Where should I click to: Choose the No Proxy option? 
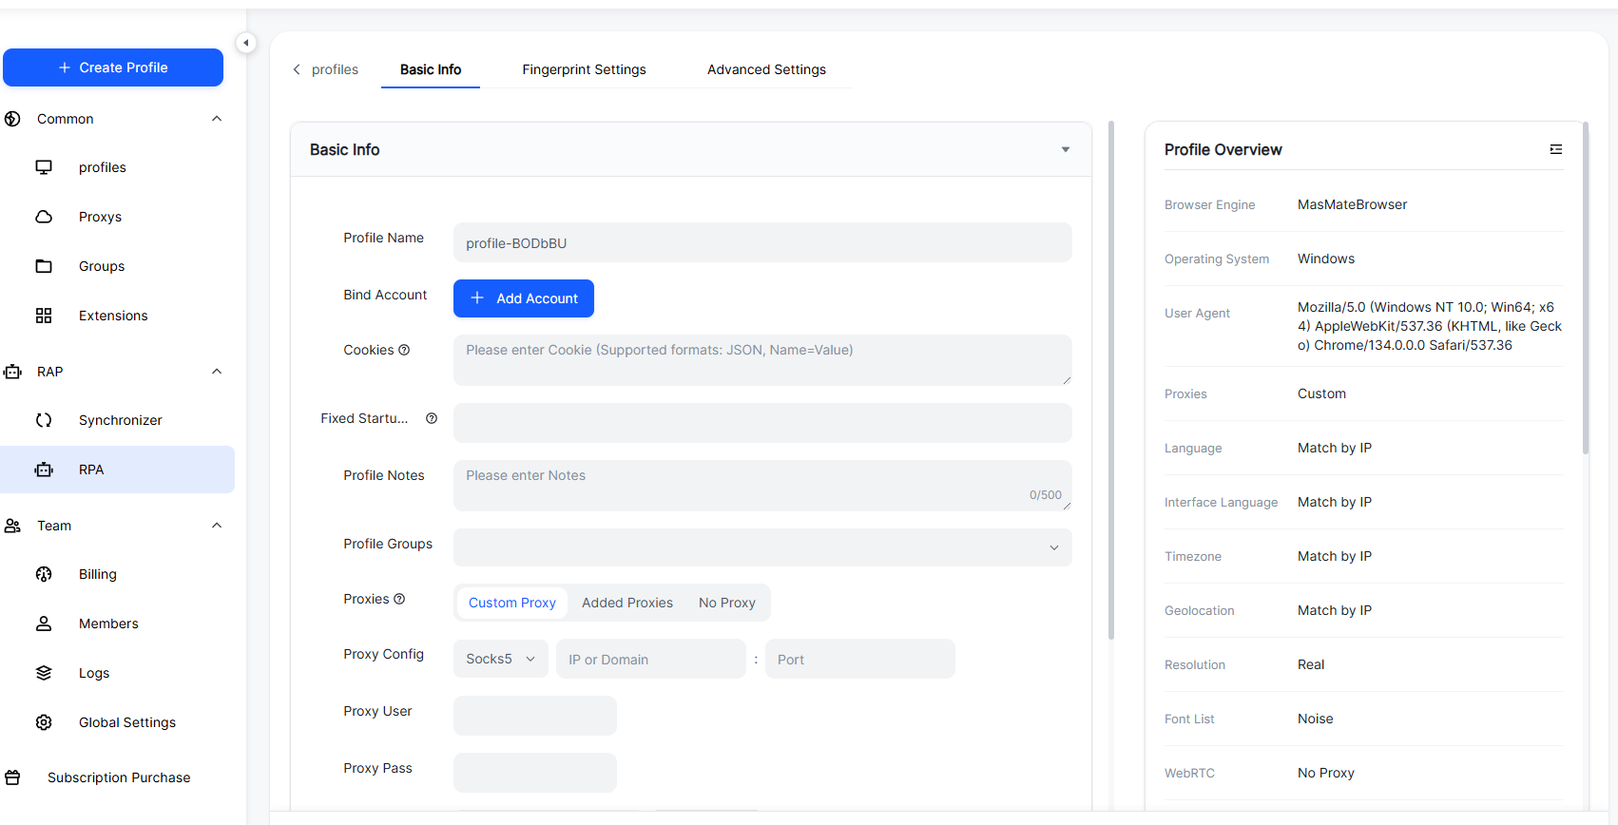pos(727,603)
